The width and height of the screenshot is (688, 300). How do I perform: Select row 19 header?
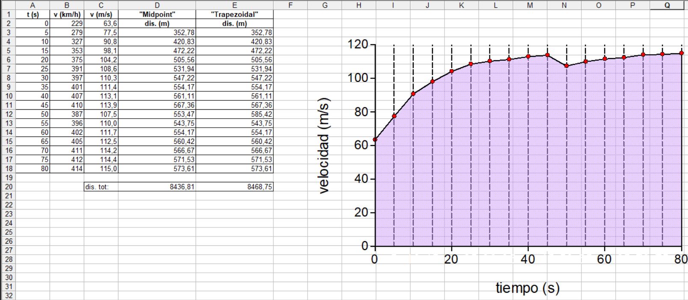[8, 178]
